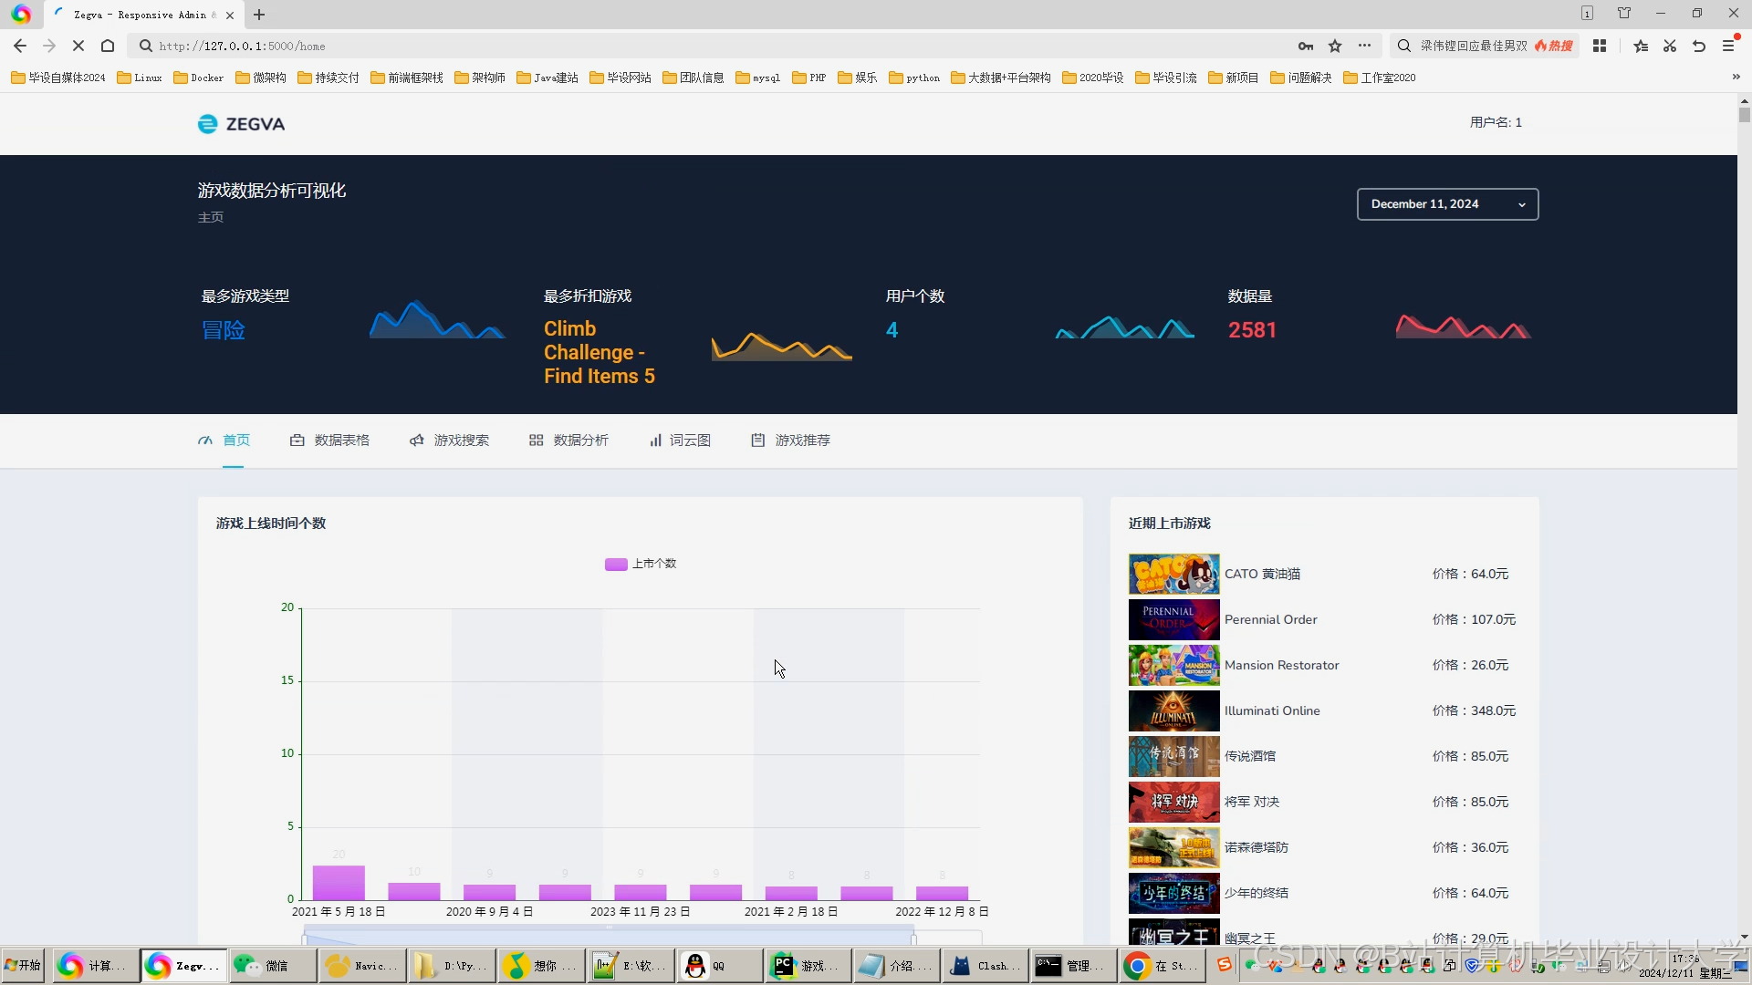Click the browser home icon

(108, 46)
